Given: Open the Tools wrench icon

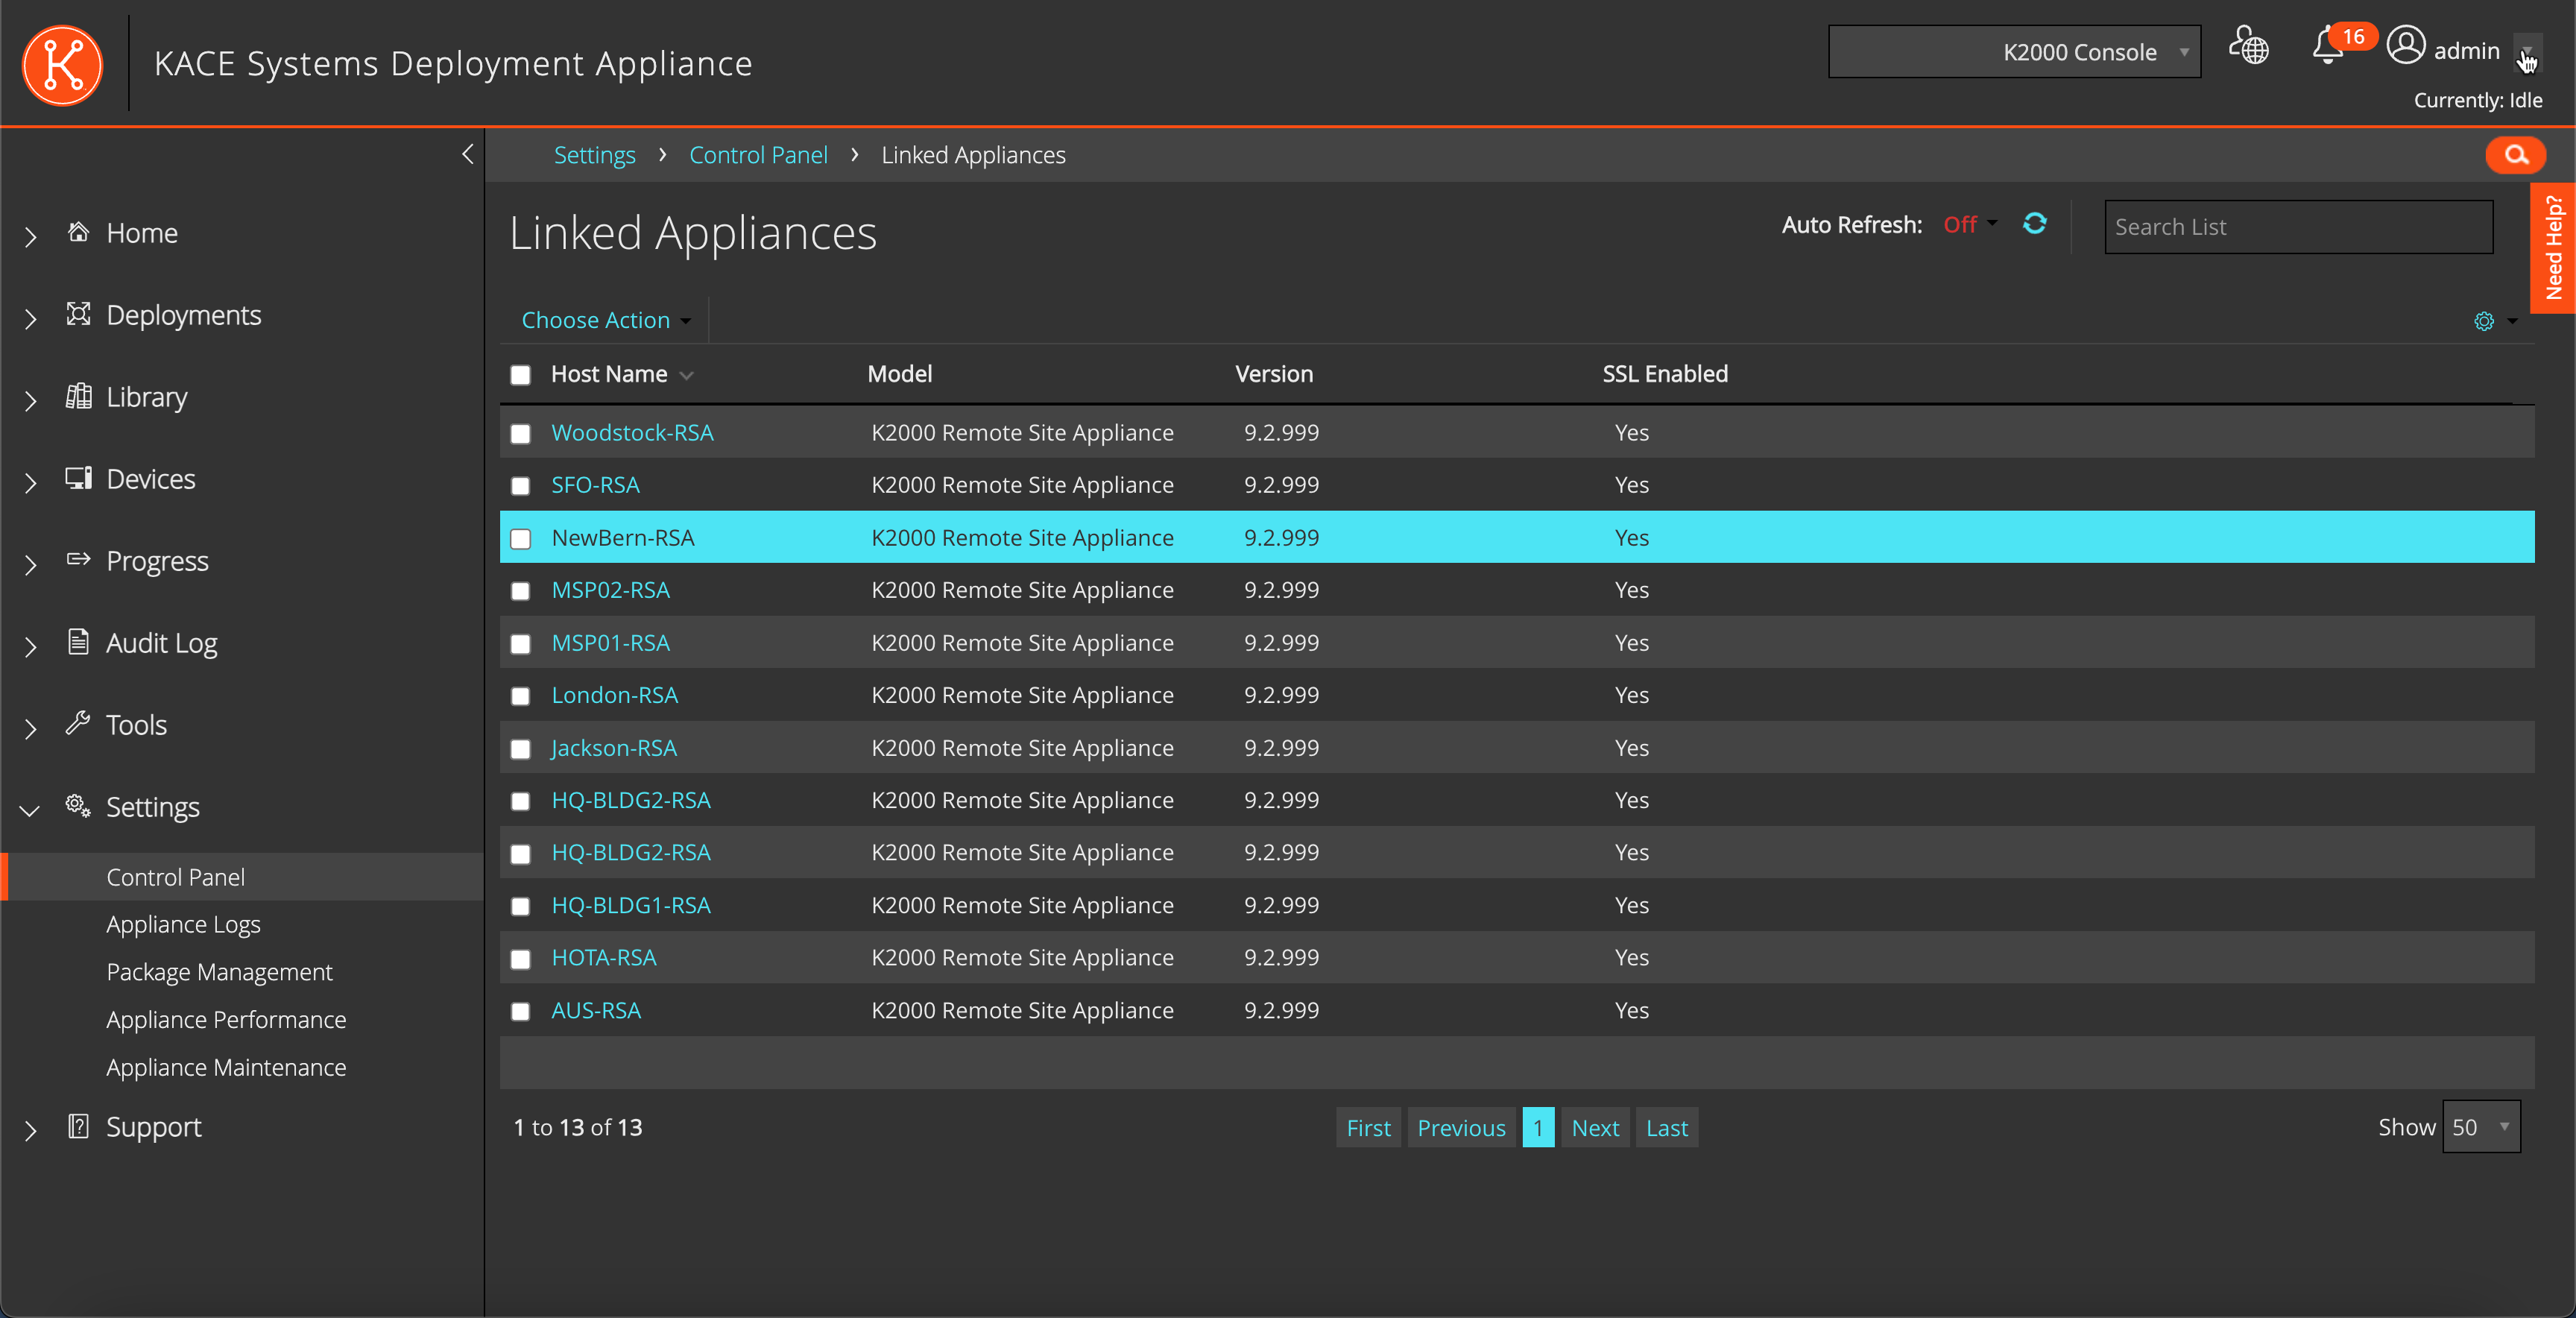Looking at the screenshot, I should (79, 724).
